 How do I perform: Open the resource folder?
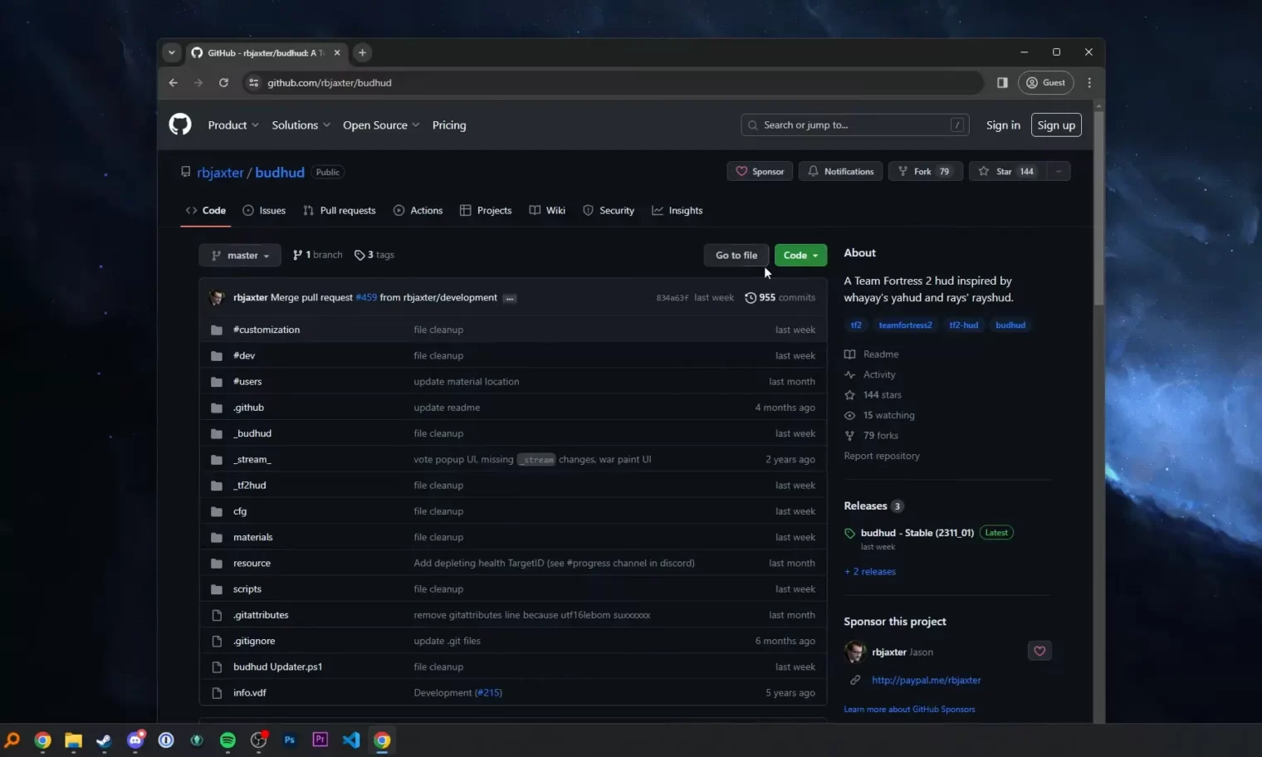[252, 564]
